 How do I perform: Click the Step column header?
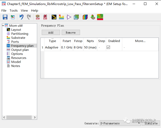tap(101, 41)
